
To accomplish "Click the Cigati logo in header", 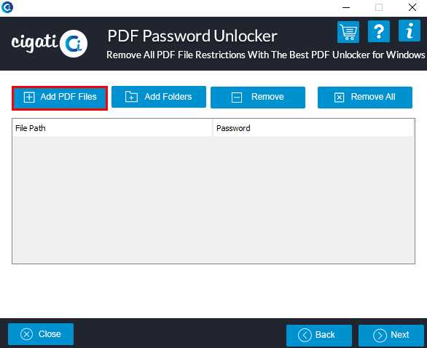I will [50, 44].
